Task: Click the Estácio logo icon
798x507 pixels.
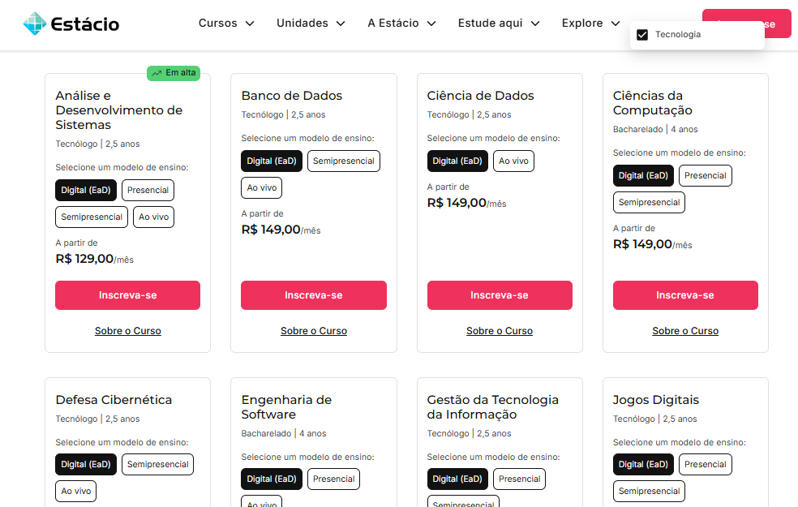Action: 35,24
